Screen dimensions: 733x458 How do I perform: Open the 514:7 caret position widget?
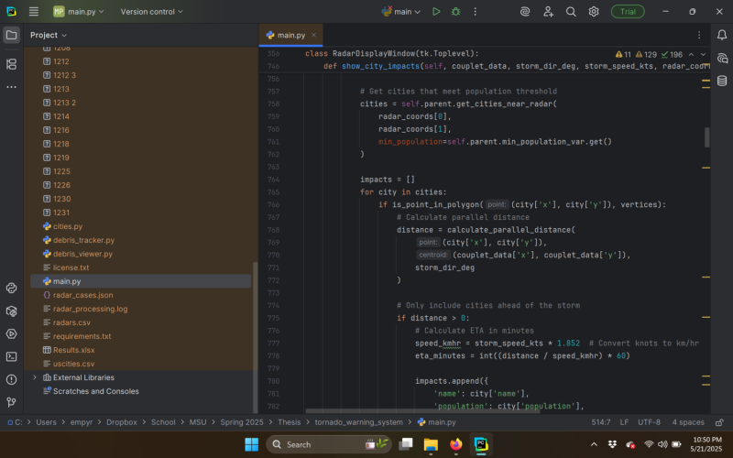tap(601, 422)
